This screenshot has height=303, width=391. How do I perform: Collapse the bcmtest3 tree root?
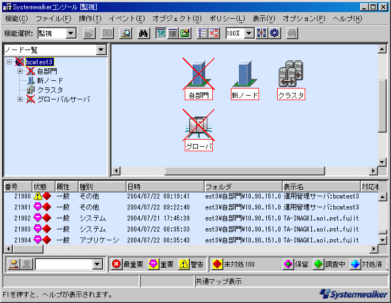click(x=9, y=62)
